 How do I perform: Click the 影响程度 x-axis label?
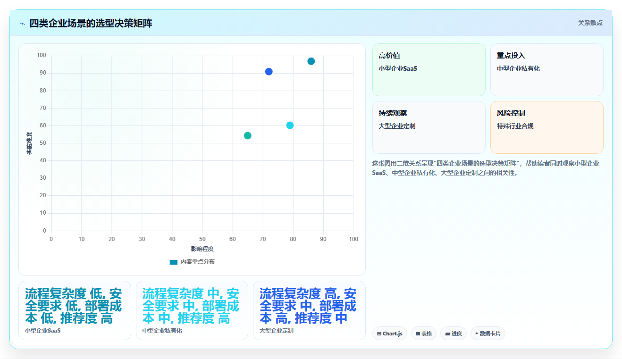point(202,249)
